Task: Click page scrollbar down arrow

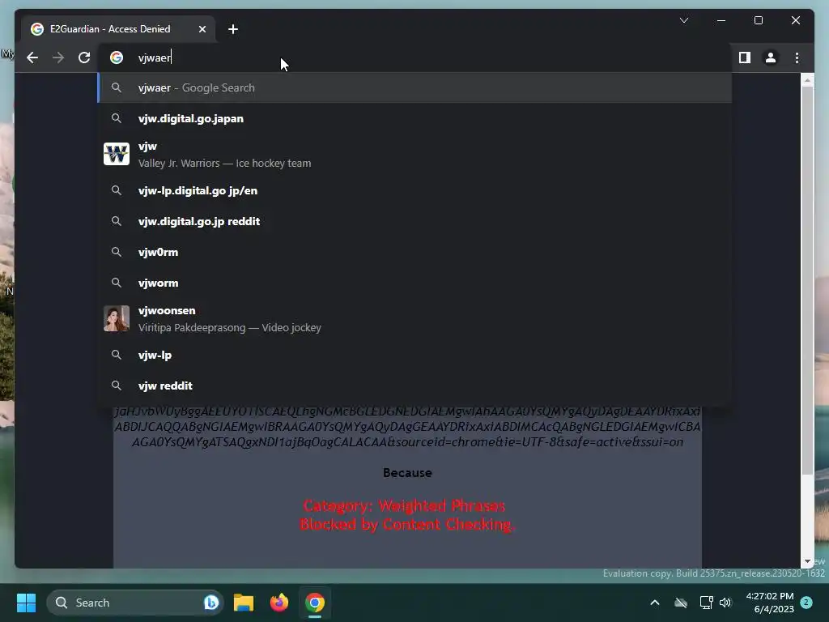Action: tap(807, 561)
